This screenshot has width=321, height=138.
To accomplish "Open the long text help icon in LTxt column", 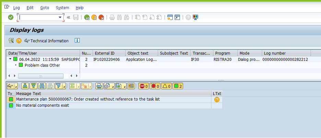I will pos(217,100).
